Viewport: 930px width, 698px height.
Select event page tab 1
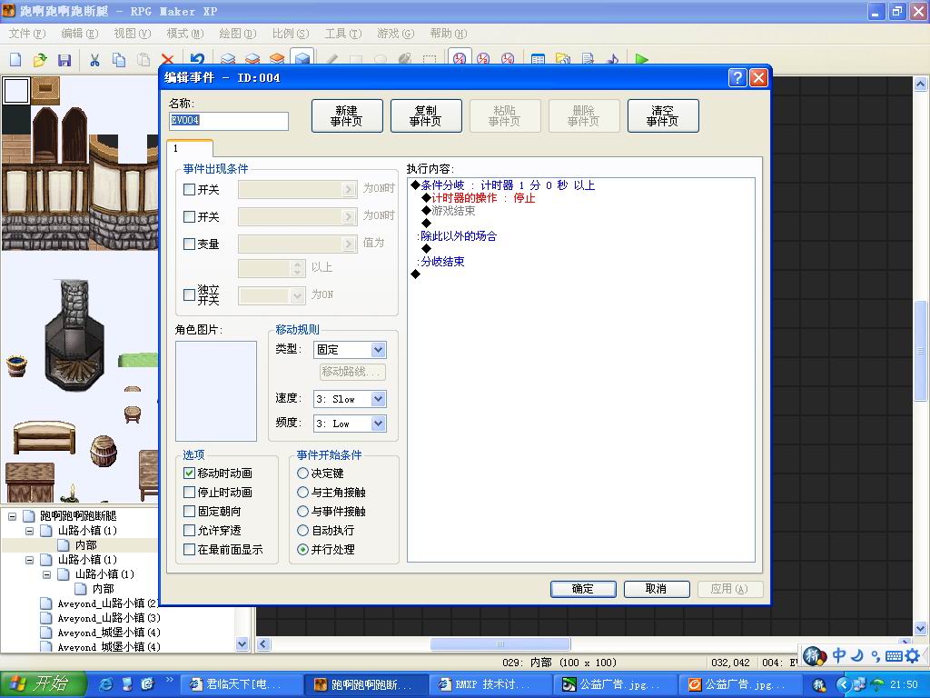[x=189, y=148]
